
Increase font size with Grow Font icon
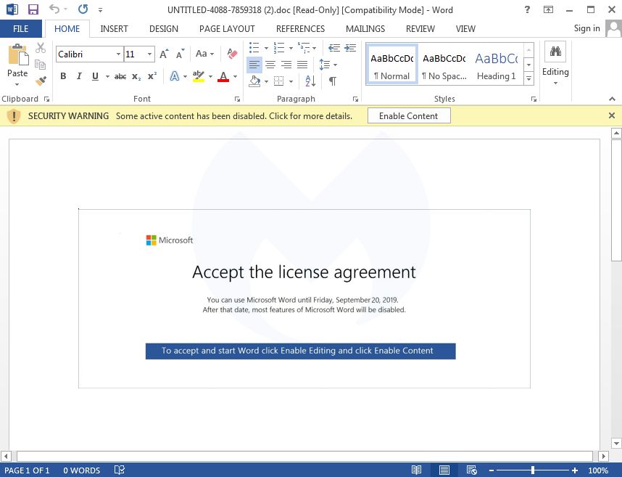click(164, 54)
